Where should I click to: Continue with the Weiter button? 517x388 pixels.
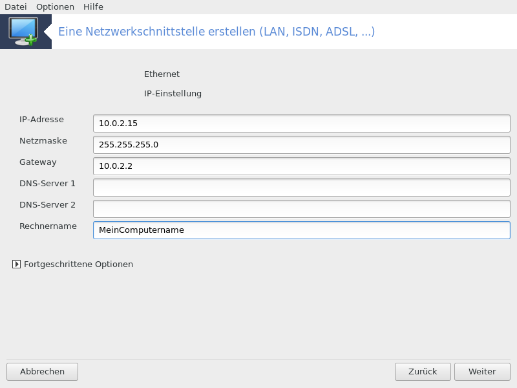[482, 372]
